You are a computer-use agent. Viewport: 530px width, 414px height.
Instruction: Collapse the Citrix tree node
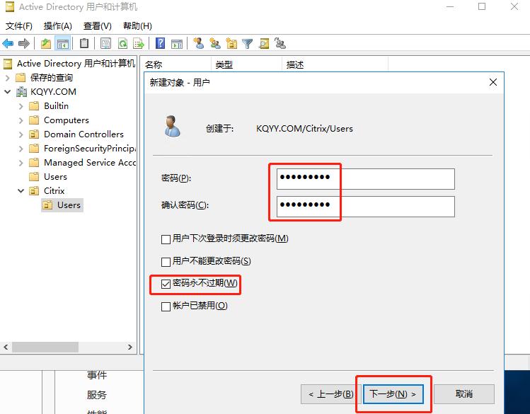(21, 191)
